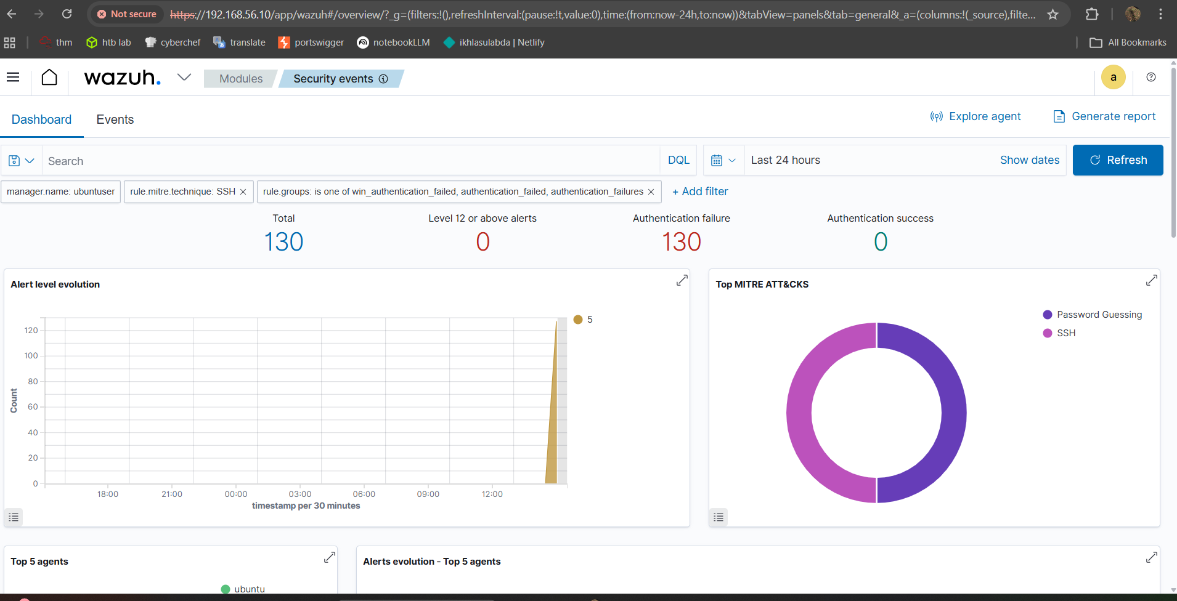
Task: Toggle the level 5 legend series
Action: click(583, 320)
